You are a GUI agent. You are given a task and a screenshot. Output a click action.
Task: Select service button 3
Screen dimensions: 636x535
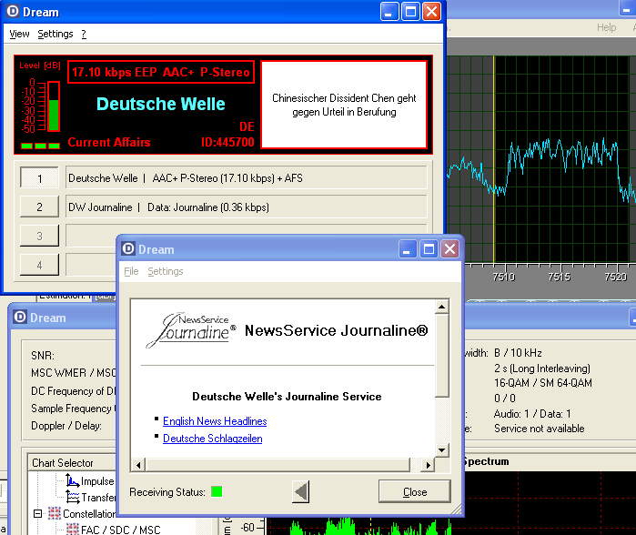(39, 236)
